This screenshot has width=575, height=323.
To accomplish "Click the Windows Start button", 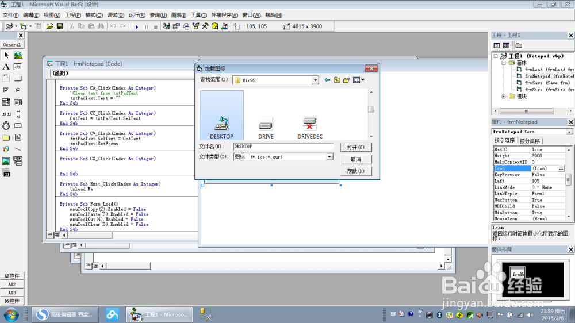I will (x=11, y=314).
